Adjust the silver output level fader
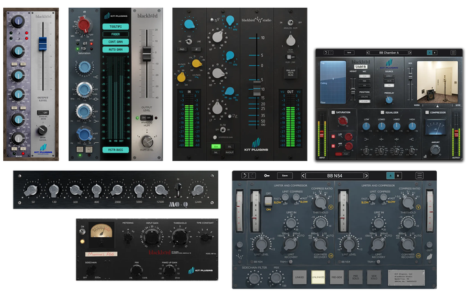 [146, 54]
